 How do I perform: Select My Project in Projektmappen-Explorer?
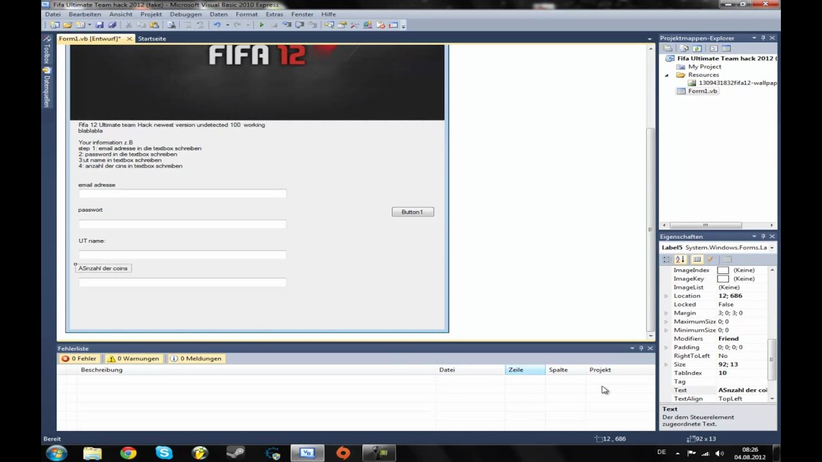point(704,67)
